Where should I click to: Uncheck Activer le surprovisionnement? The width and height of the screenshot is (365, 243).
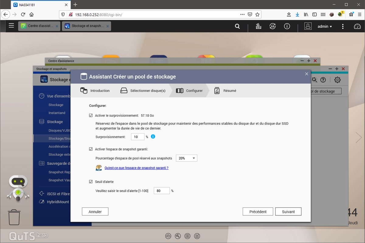coord(91,116)
